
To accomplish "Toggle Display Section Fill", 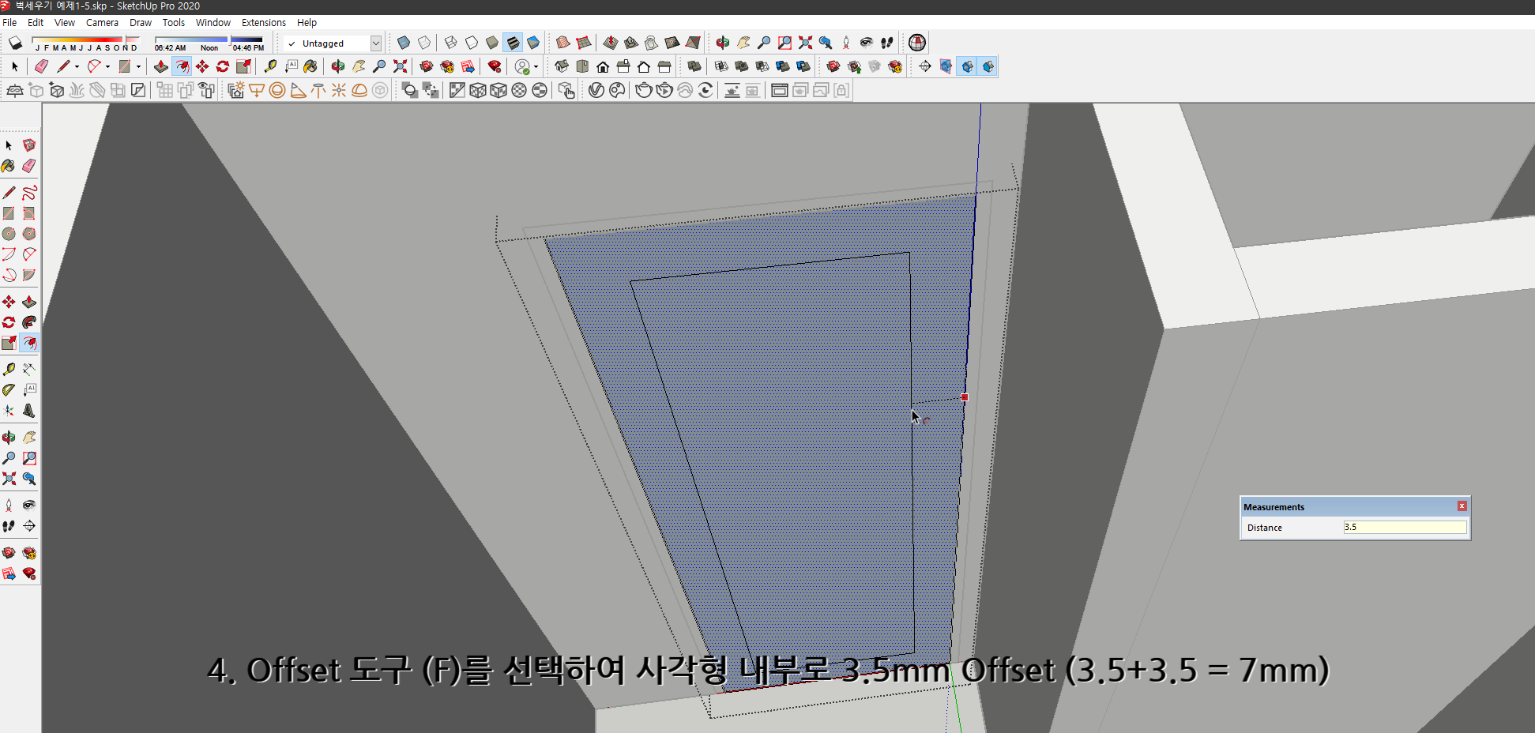I will 988,66.
